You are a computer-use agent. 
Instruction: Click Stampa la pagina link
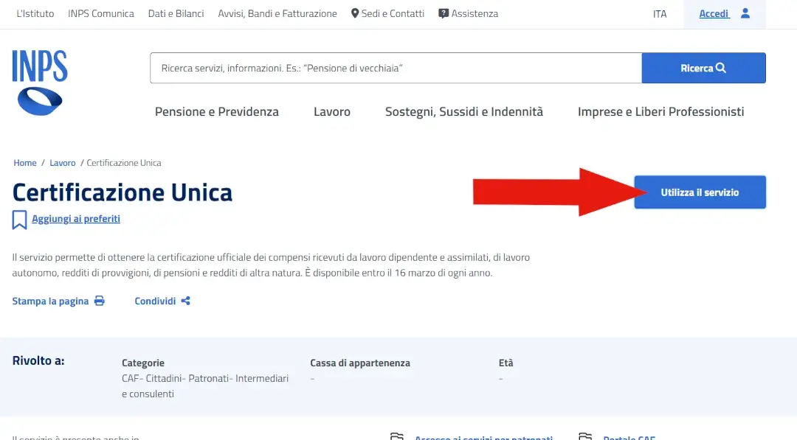click(50, 301)
